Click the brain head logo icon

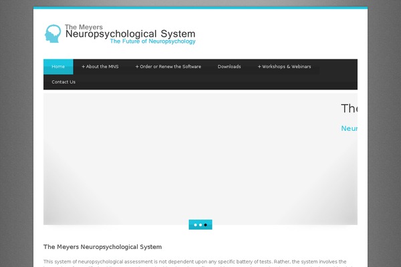[53, 33]
